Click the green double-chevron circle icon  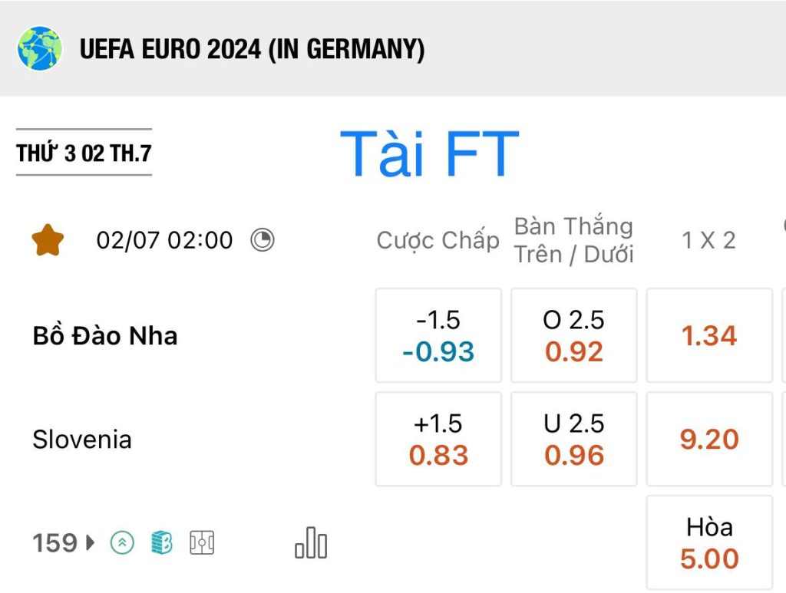[122, 542]
